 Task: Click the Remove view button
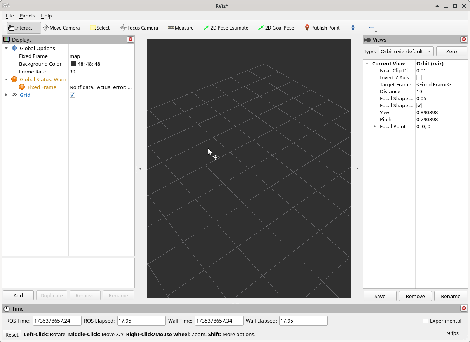click(x=415, y=296)
